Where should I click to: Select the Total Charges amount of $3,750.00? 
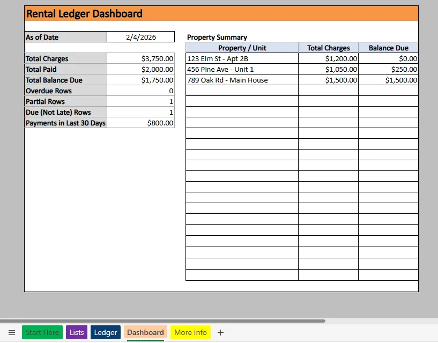click(140, 58)
